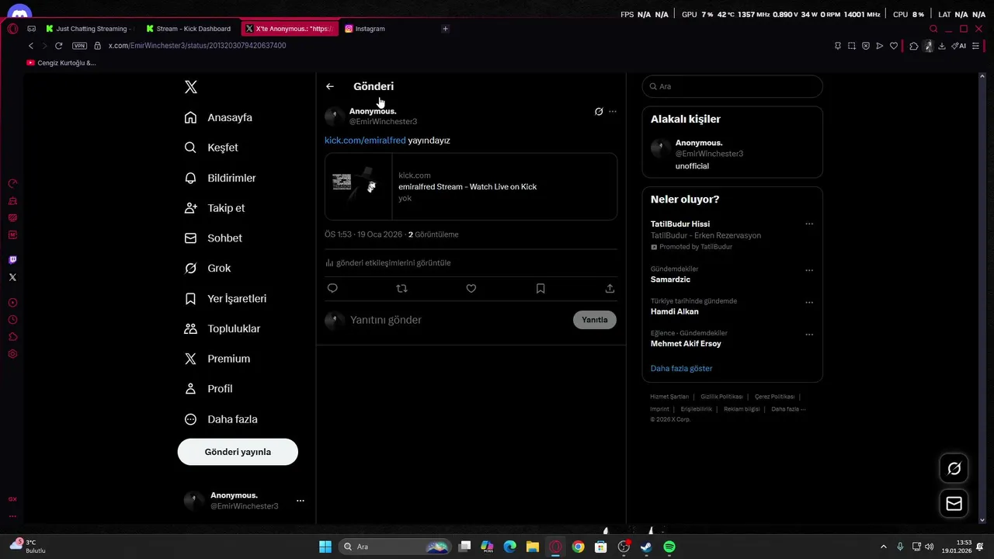Image resolution: width=994 pixels, height=559 pixels.
Task: Open Grok from the sidebar
Action: (207, 268)
